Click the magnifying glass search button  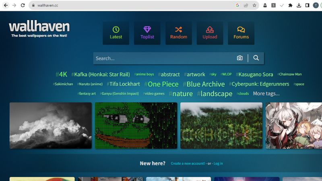(256, 58)
